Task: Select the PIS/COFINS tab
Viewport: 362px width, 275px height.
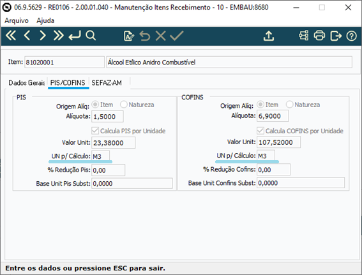Action: (x=68, y=82)
